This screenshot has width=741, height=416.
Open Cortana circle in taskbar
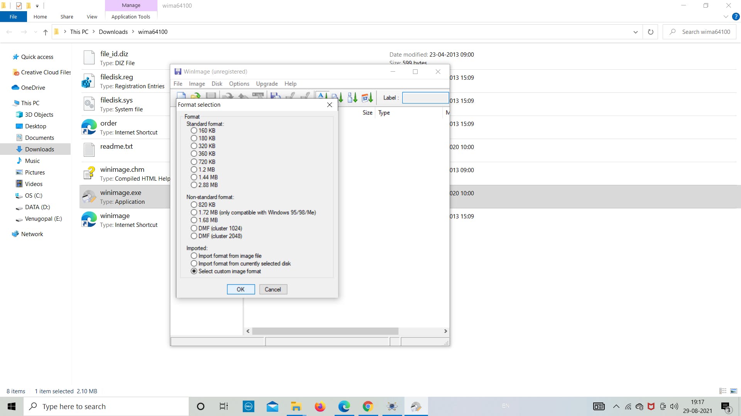pos(201,406)
